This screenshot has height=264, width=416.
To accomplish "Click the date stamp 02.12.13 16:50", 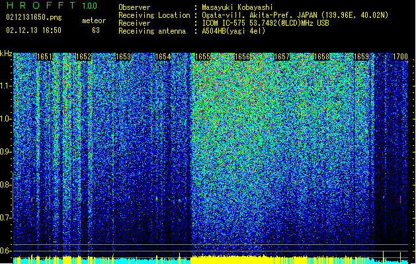I will pos(34,30).
